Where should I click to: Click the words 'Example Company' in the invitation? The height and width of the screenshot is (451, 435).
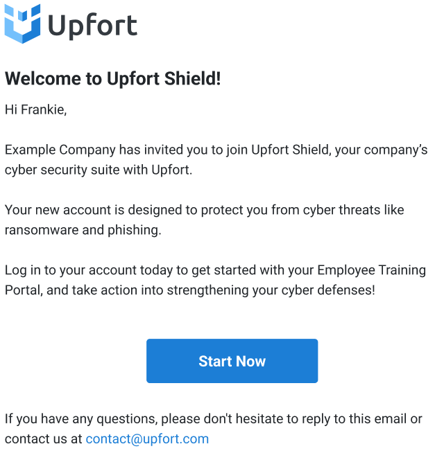[x=60, y=150]
